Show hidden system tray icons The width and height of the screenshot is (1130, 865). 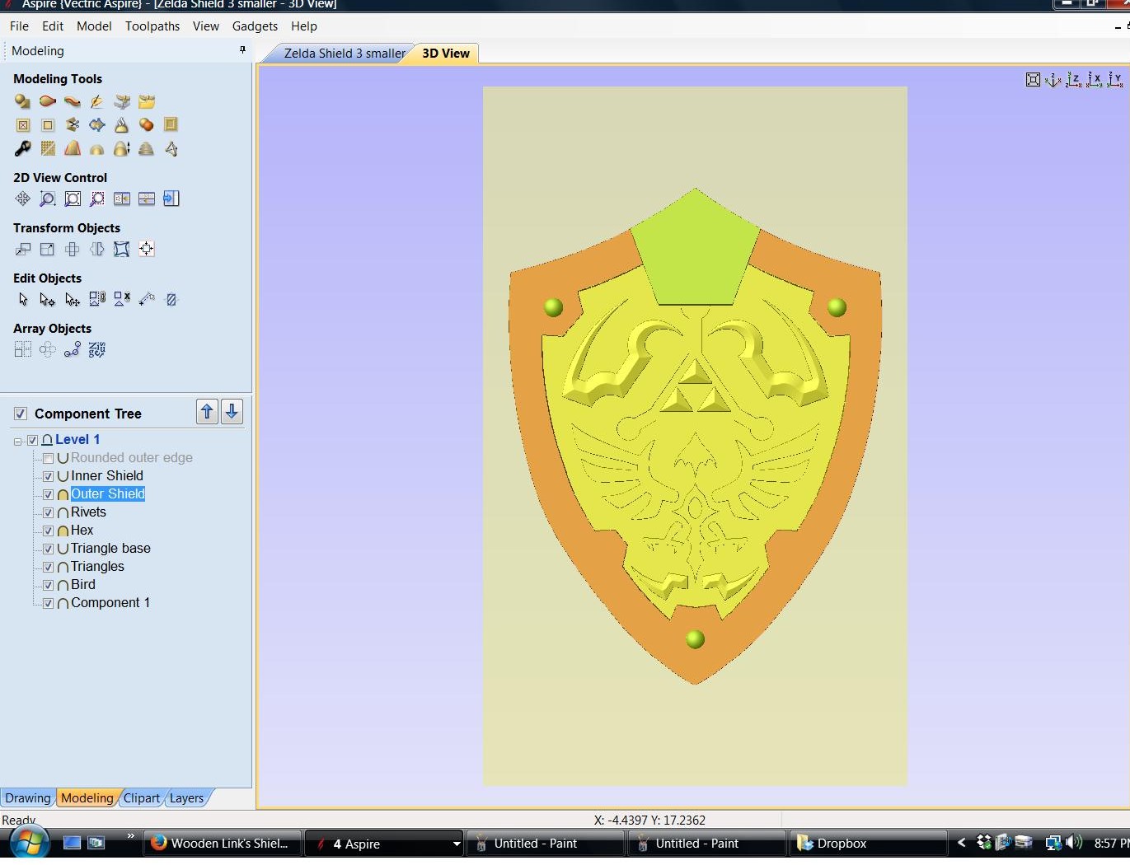pos(961,843)
